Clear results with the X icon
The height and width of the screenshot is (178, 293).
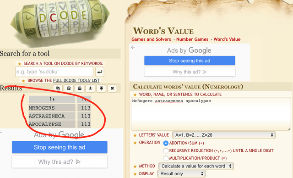[x=112, y=89]
